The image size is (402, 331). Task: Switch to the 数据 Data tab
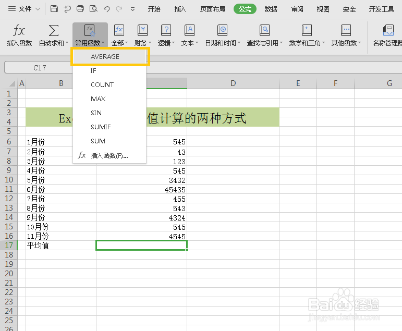point(271,9)
